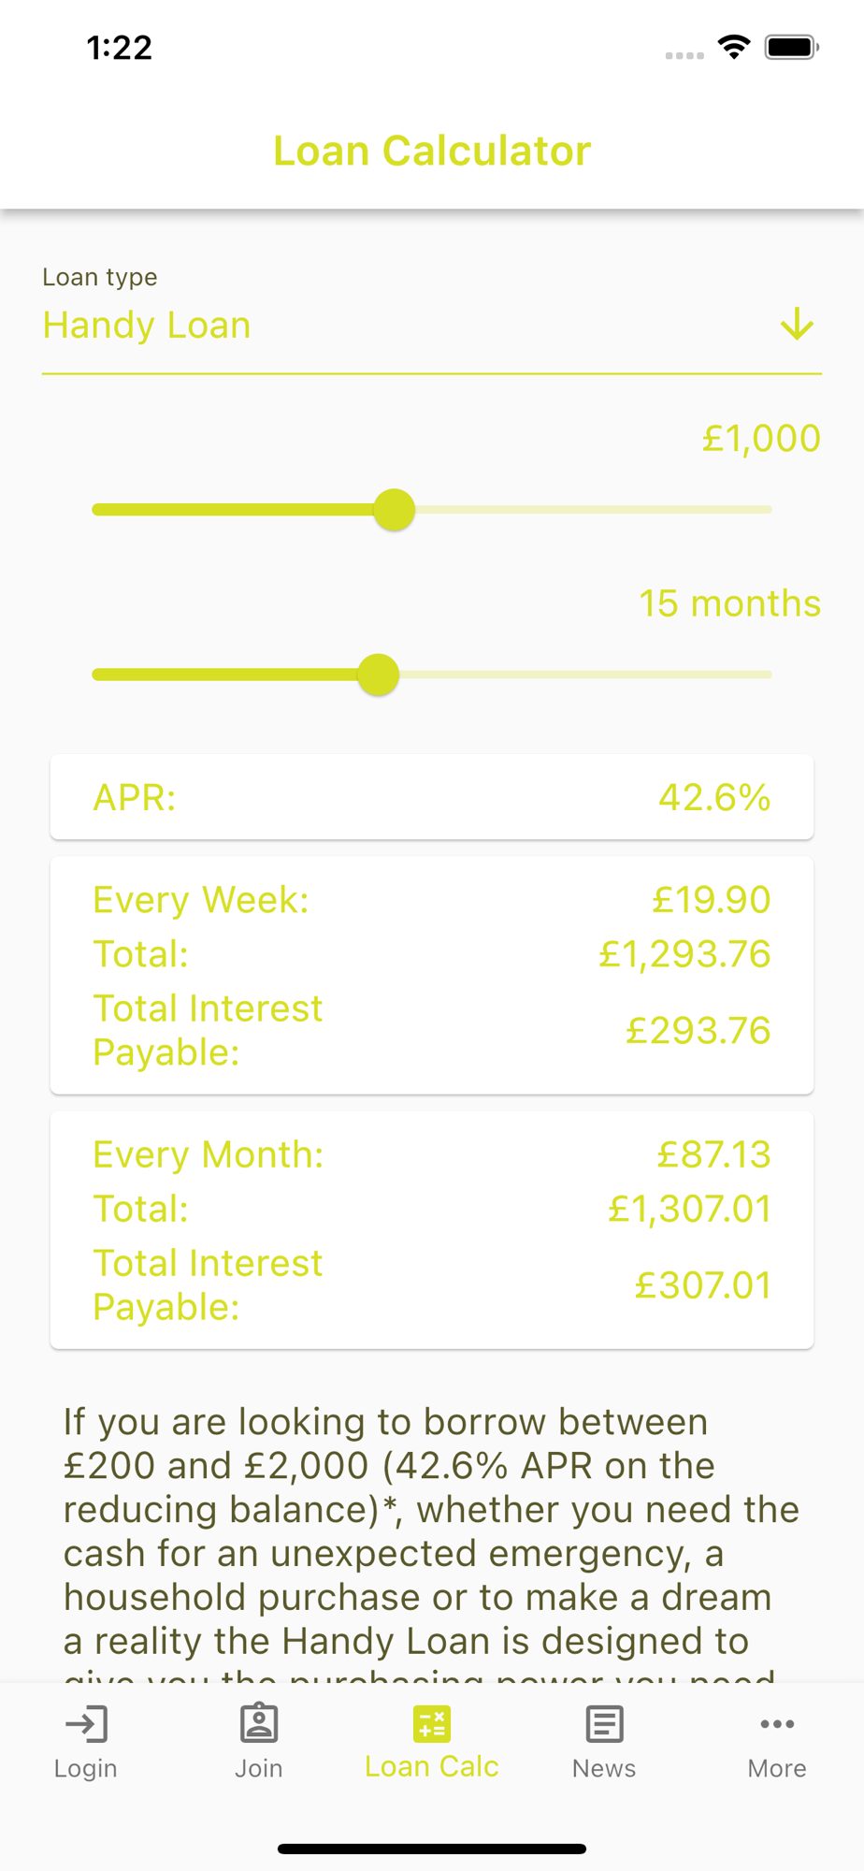Switch to the Login tab label
Screen dimensions: 864x1871
86,1768
